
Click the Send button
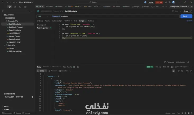pos(185,16)
